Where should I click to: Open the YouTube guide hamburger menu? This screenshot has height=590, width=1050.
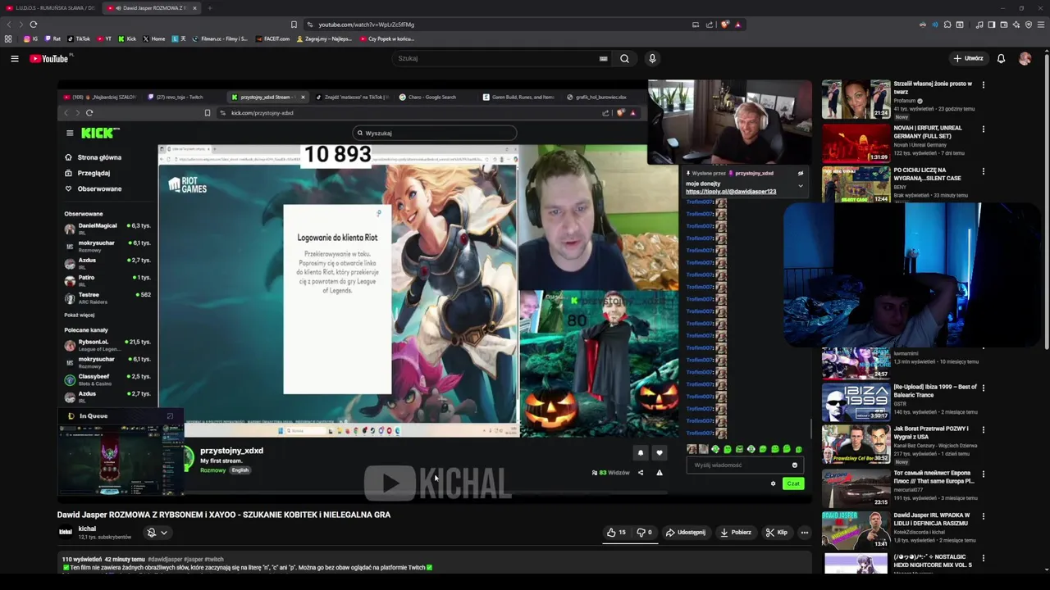tap(14, 58)
